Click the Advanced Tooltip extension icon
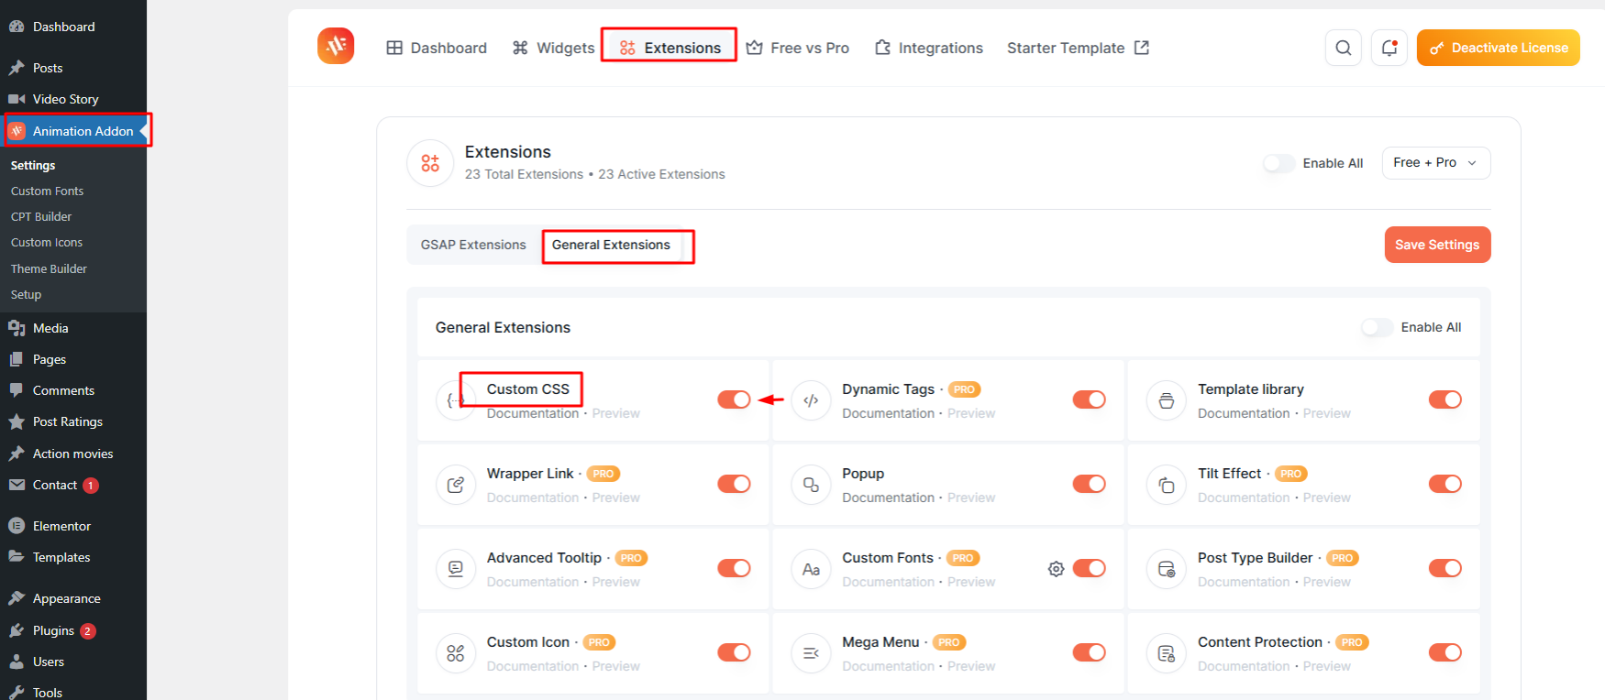1605x700 pixels. [x=456, y=569]
